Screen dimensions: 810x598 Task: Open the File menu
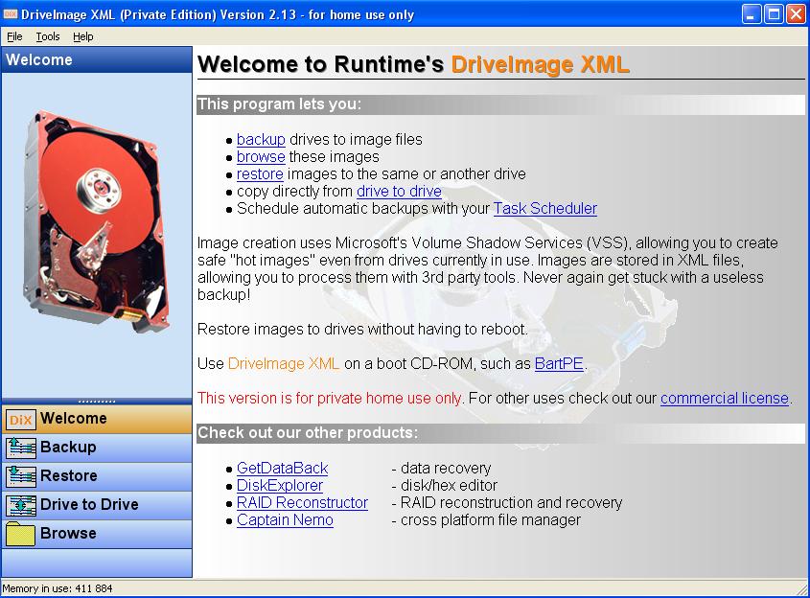[x=14, y=36]
